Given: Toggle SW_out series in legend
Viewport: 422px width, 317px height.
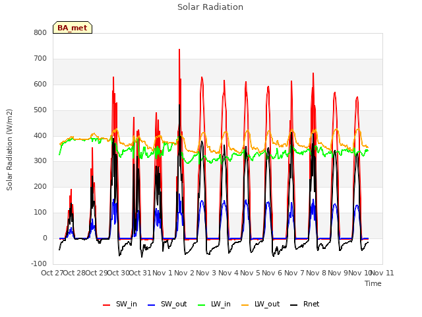Looking at the screenshot, I should coord(167,304).
